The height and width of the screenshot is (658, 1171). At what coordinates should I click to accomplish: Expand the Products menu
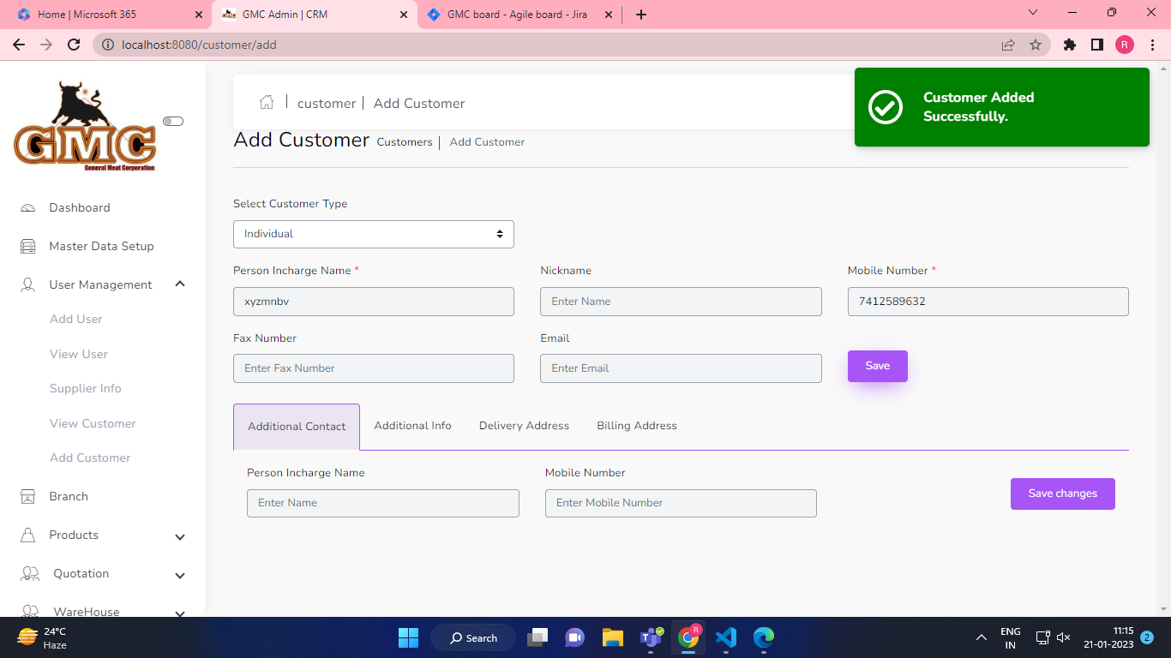tap(180, 536)
